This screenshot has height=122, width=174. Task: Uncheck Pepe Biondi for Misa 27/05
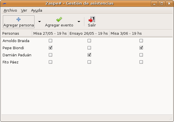50,48
